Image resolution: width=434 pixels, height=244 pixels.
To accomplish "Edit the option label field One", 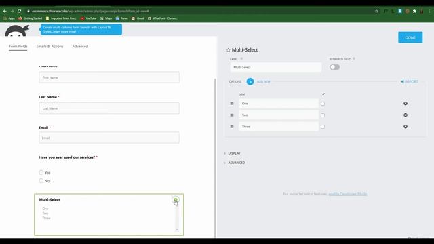I will pyautogui.click(x=279, y=104).
